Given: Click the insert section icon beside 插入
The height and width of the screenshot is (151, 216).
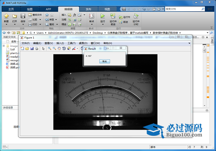Looking at the screenshot, I should coord(69,15).
